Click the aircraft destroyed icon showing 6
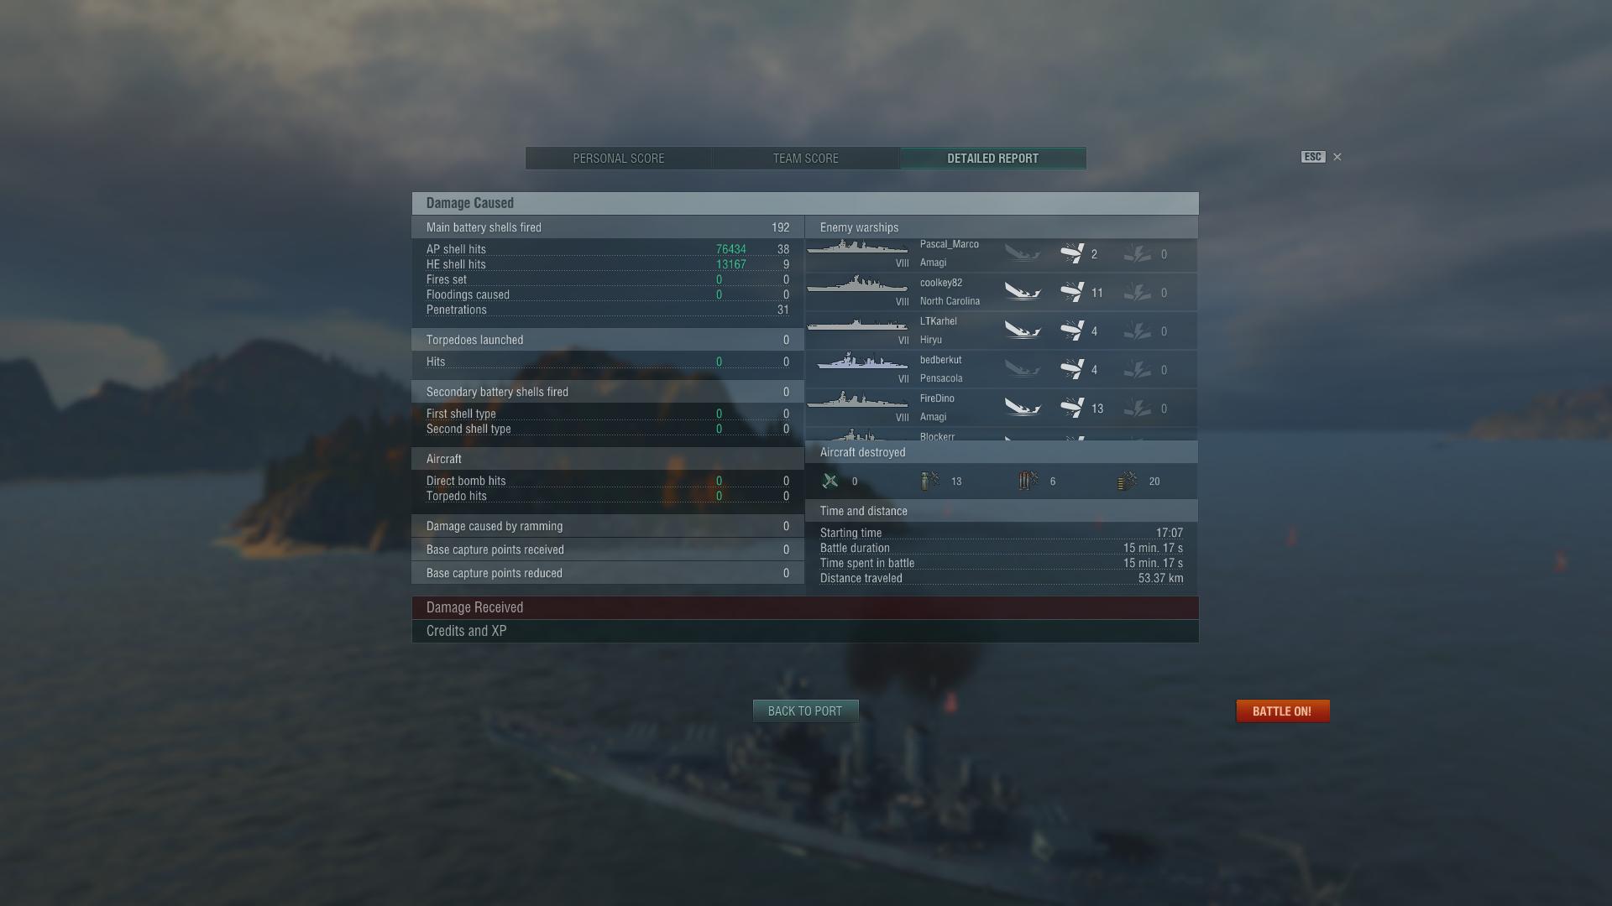Viewport: 1612px width, 906px height. coord(1028,481)
